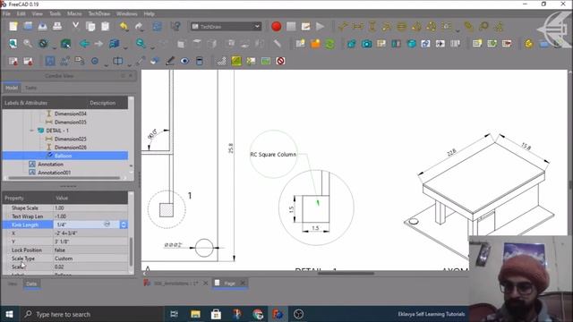Click the Print icon in the toolbar
Image resolution: width=573 pixels, height=322 pixels.
(x=57, y=26)
